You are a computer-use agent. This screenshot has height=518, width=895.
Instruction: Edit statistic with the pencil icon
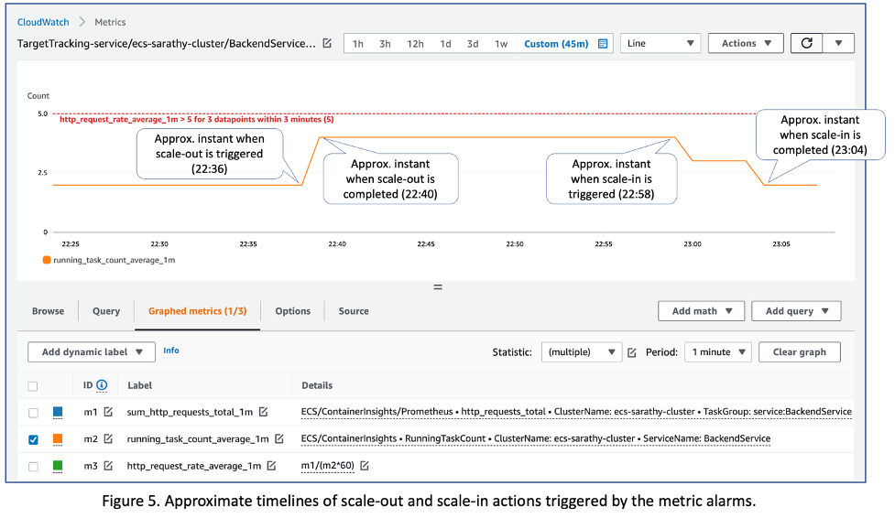pos(632,352)
